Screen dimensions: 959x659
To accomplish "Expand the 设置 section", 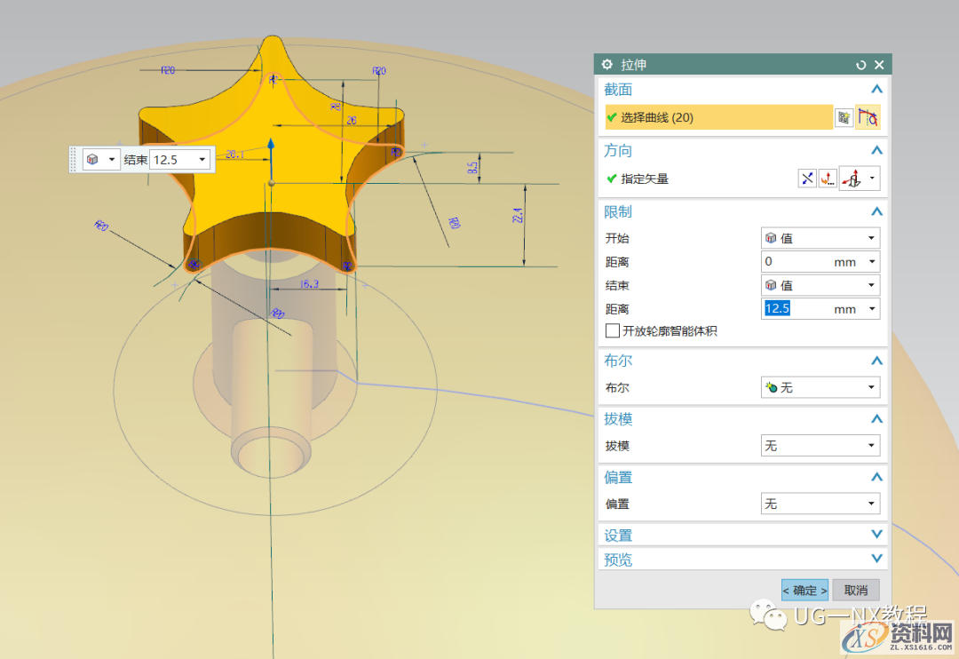I will click(x=876, y=535).
